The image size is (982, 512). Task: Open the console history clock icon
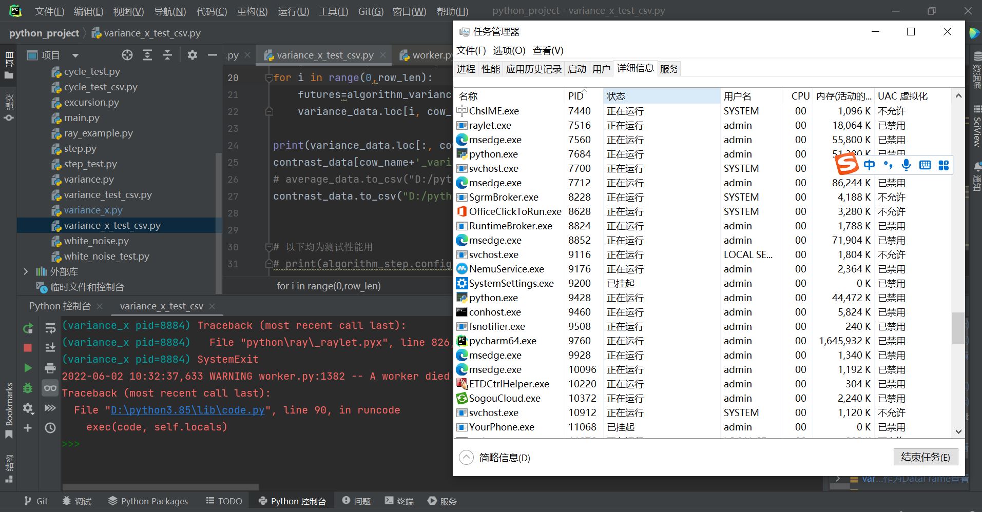[50, 428]
